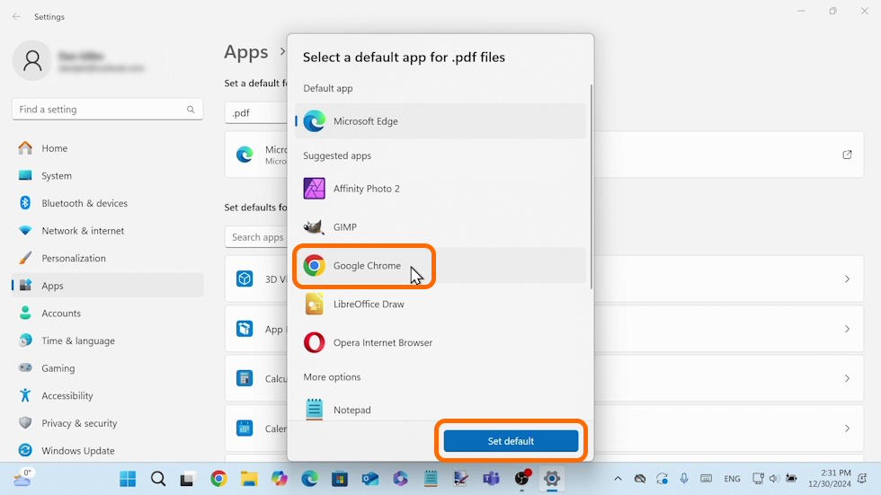This screenshot has height=495, width=881.
Task: Click the .pdf file type search field
Action: tap(256, 113)
